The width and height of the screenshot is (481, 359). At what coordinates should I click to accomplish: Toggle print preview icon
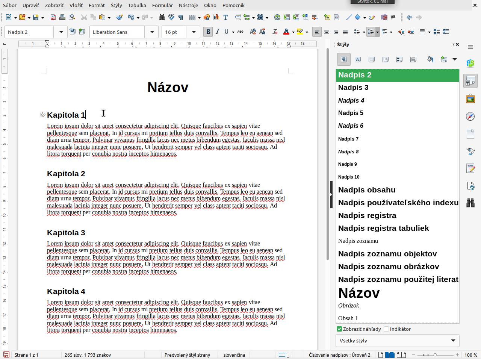(x=72, y=17)
